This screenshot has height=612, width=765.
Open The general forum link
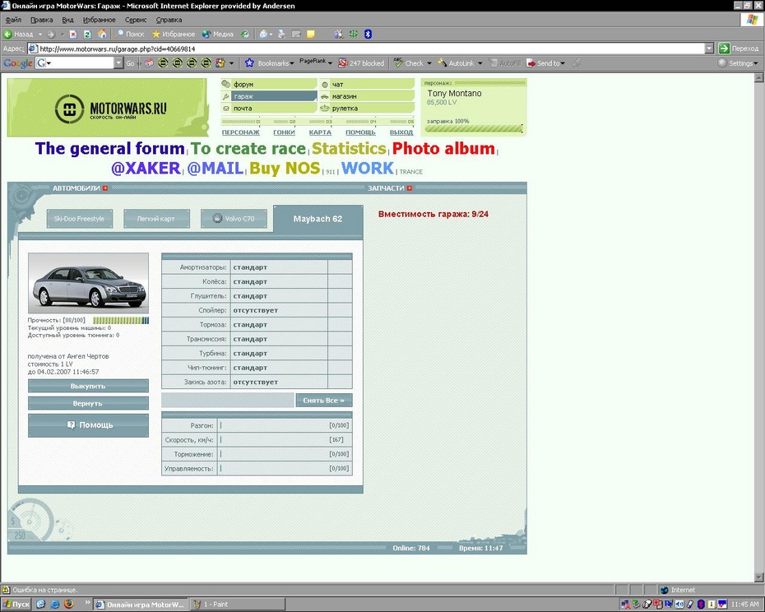[109, 148]
